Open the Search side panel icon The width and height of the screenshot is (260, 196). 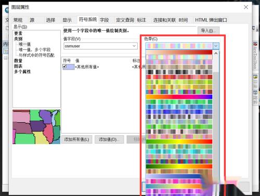(255, 93)
